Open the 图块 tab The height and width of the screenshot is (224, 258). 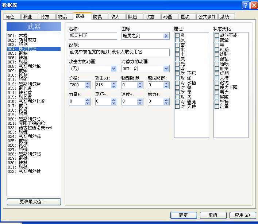(187, 17)
